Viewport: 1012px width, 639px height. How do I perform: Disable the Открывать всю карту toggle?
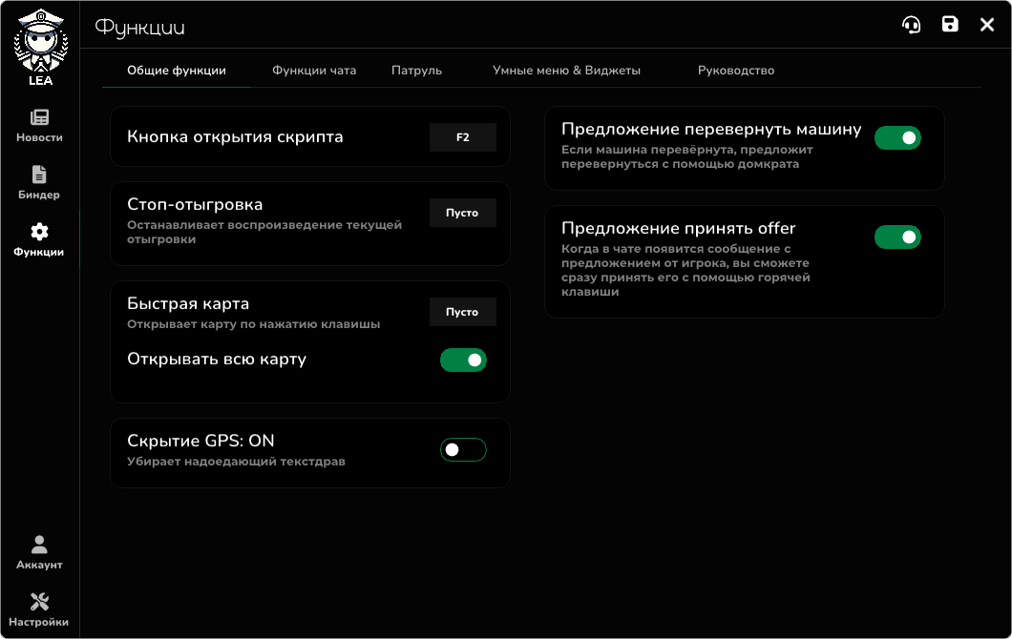click(x=463, y=360)
